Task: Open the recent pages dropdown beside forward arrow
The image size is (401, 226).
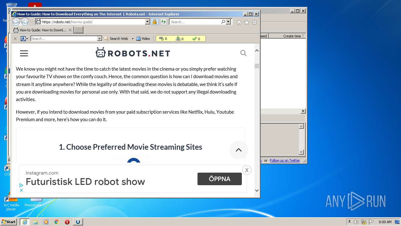Action: [32, 22]
